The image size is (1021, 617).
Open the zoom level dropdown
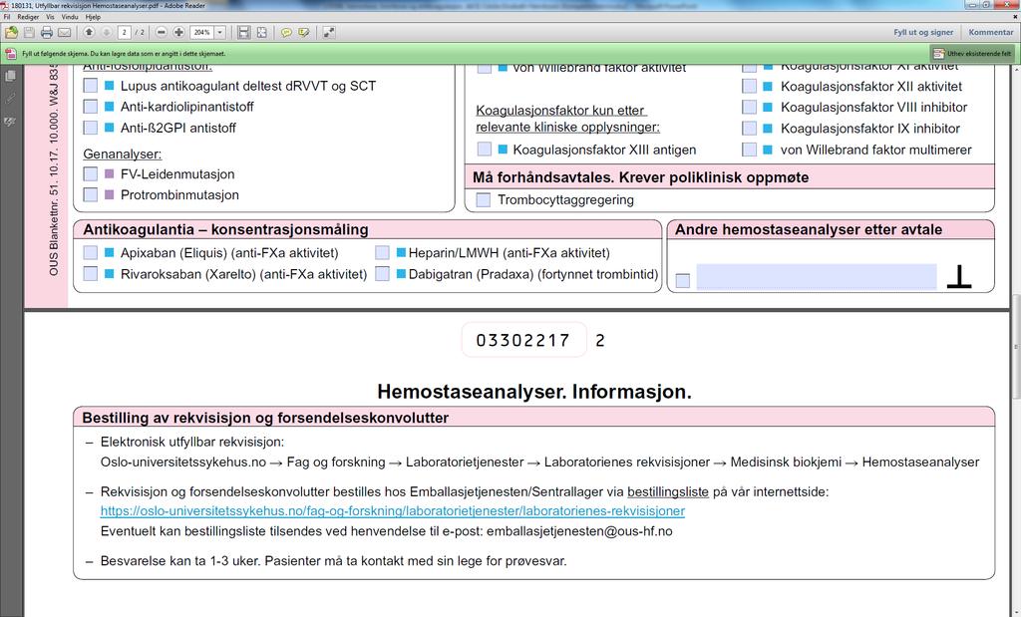click(220, 32)
